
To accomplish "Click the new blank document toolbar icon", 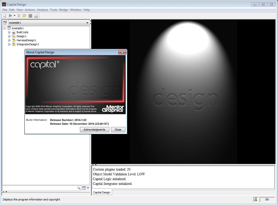I will pyautogui.click(x=5, y=16).
